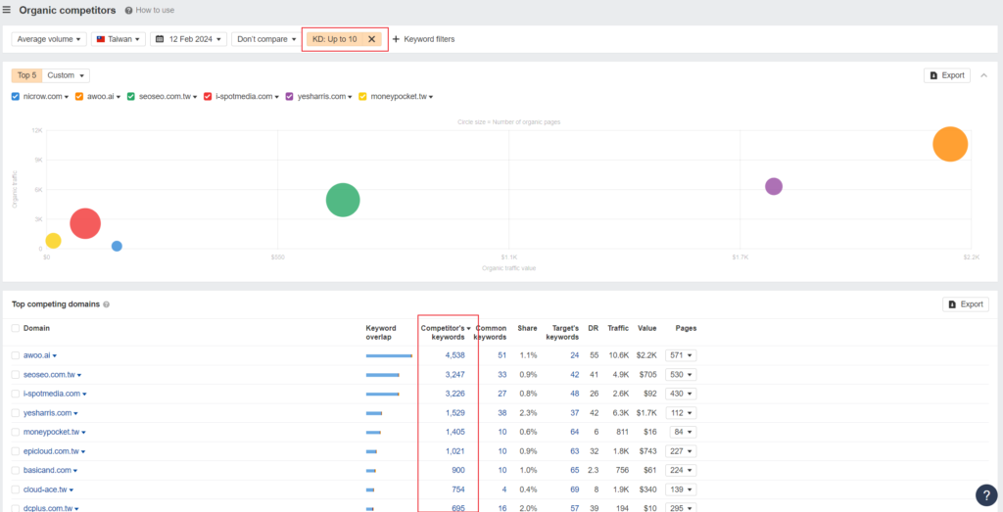The image size is (1003, 512).
Task: Open the Average volume dropdown
Action: tap(49, 39)
